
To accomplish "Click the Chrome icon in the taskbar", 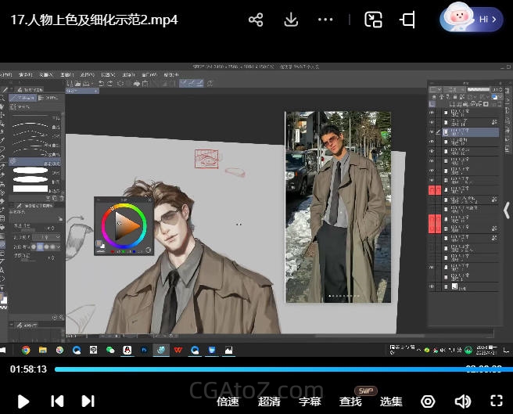I will tap(26, 350).
